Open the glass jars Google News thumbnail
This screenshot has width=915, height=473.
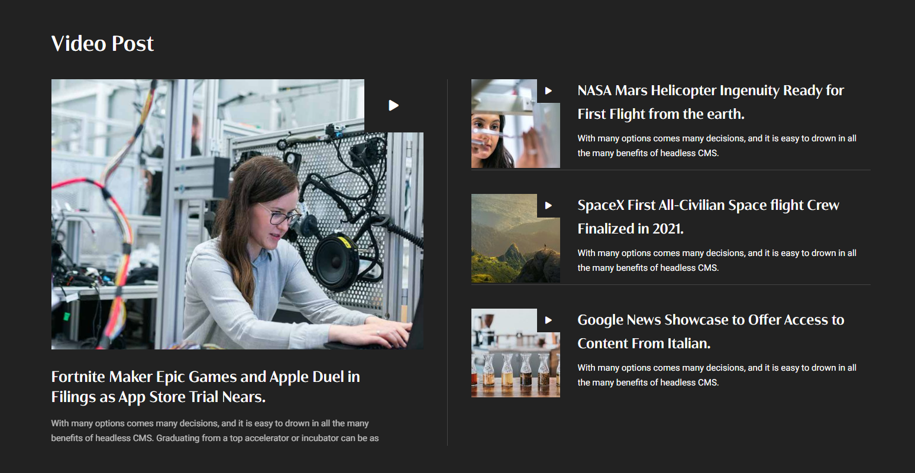coord(516,353)
